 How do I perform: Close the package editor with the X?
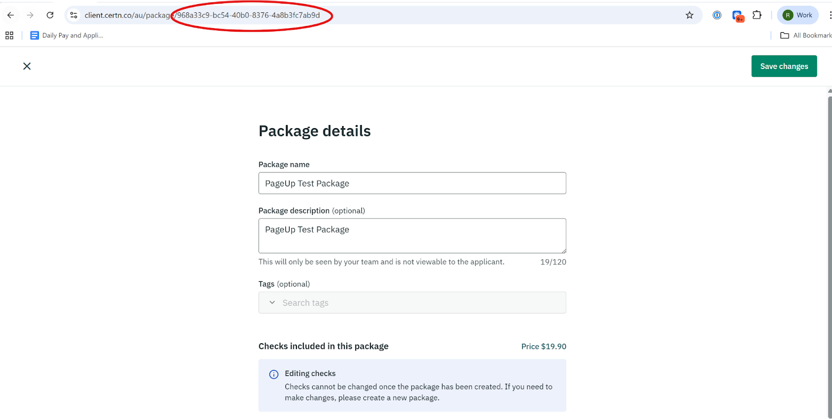27,66
